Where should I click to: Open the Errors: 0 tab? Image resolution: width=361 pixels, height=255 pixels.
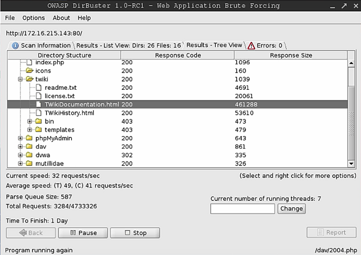click(266, 45)
